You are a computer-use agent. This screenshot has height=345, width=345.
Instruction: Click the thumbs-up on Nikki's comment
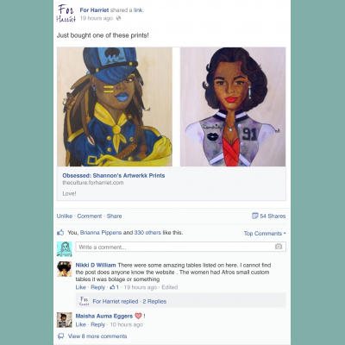(x=112, y=287)
